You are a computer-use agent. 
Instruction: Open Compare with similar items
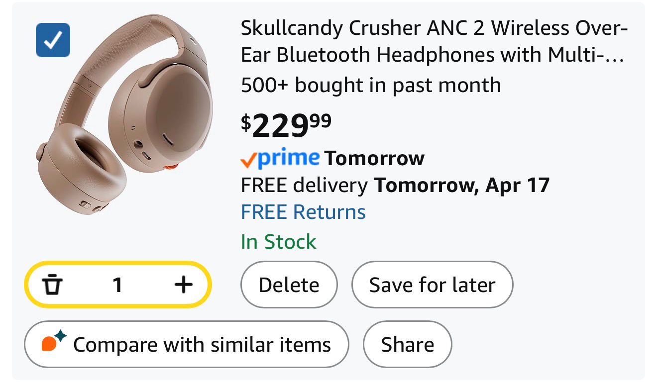pos(187,344)
